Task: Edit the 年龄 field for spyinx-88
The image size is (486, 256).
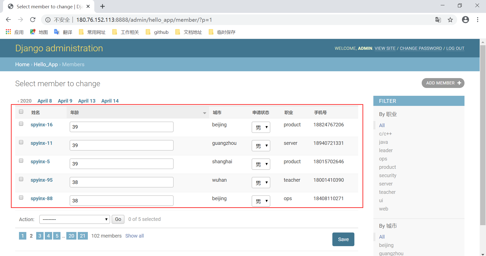Action: (121, 201)
